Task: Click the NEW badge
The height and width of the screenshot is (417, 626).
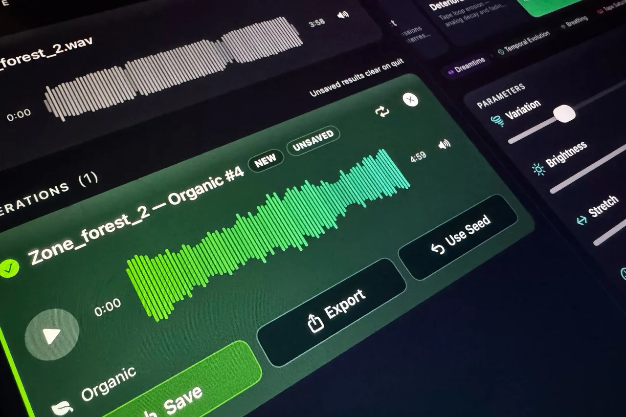Action: pos(266,161)
